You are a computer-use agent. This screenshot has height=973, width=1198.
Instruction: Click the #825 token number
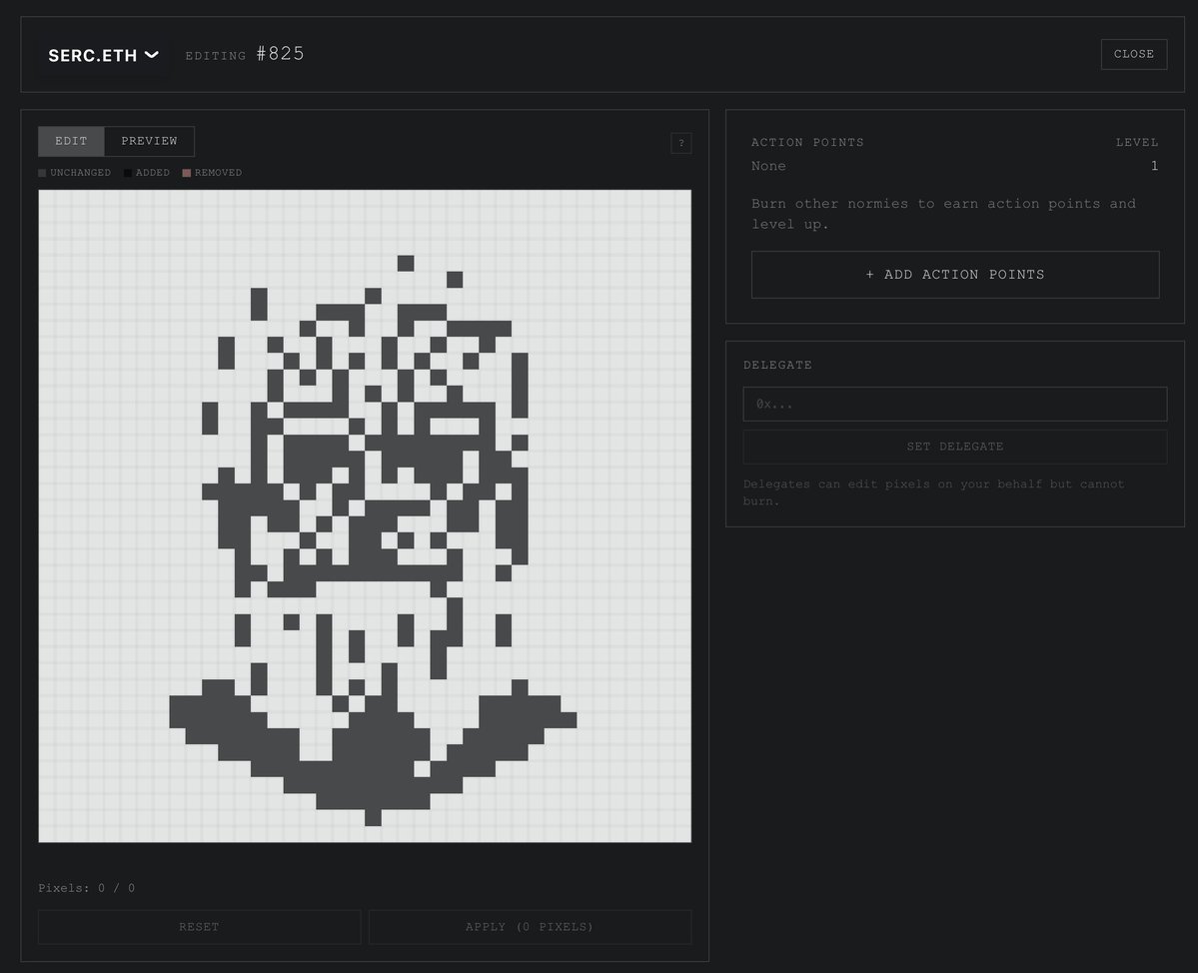(281, 54)
